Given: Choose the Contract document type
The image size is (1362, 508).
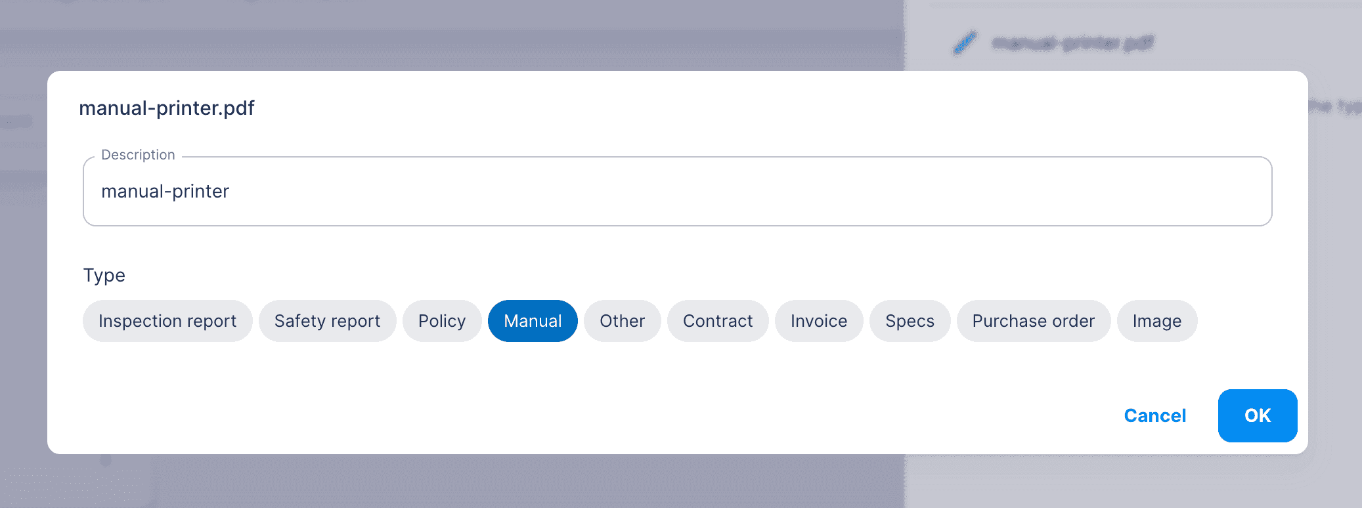Looking at the screenshot, I should pos(717,321).
